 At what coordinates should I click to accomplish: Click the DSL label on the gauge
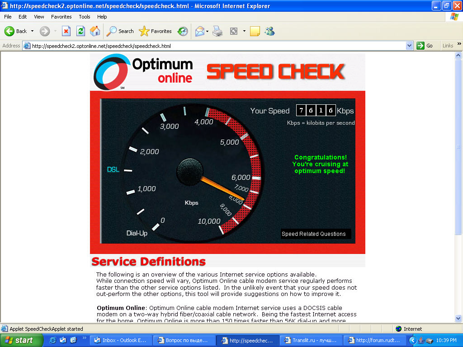click(x=113, y=169)
